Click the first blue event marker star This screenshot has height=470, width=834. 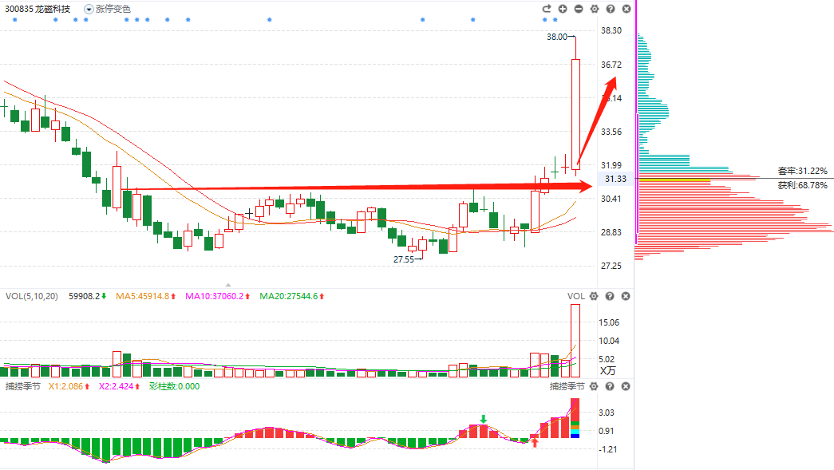pos(15,20)
